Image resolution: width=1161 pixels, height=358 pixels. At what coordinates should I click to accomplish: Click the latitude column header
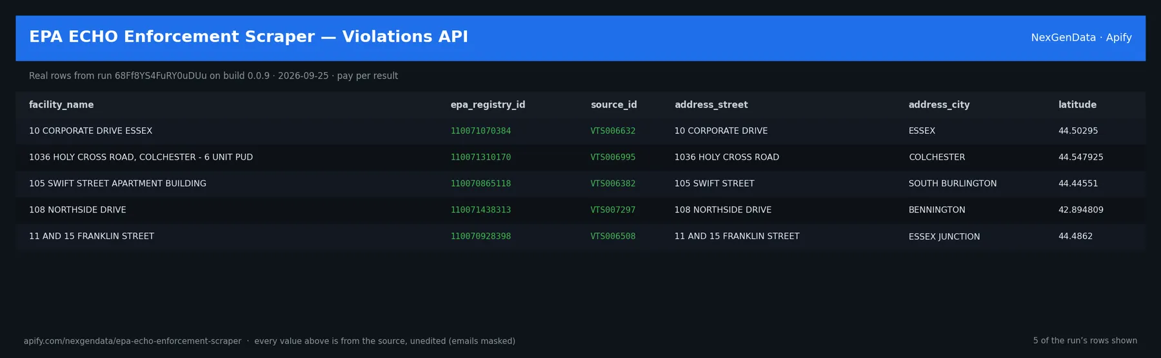pyautogui.click(x=1077, y=105)
